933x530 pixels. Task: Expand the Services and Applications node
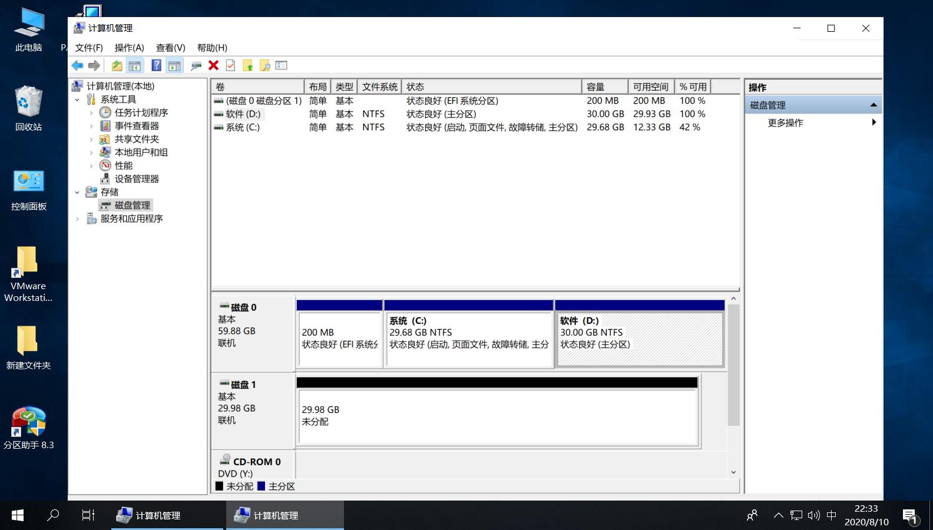pyautogui.click(x=77, y=219)
